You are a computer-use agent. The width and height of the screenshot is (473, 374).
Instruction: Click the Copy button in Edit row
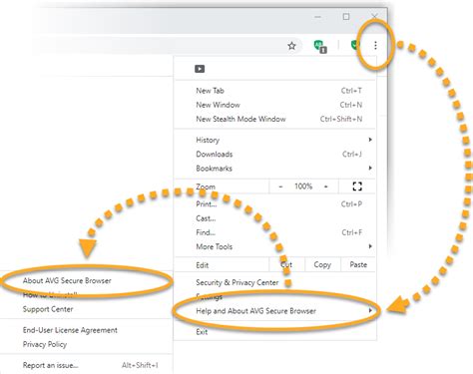(x=322, y=265)
